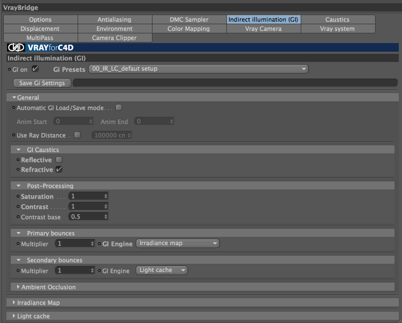Viewport: 402px width, 323px height.
Task: Disable the GI on checkbox
Action: click(x=35, y=69)
